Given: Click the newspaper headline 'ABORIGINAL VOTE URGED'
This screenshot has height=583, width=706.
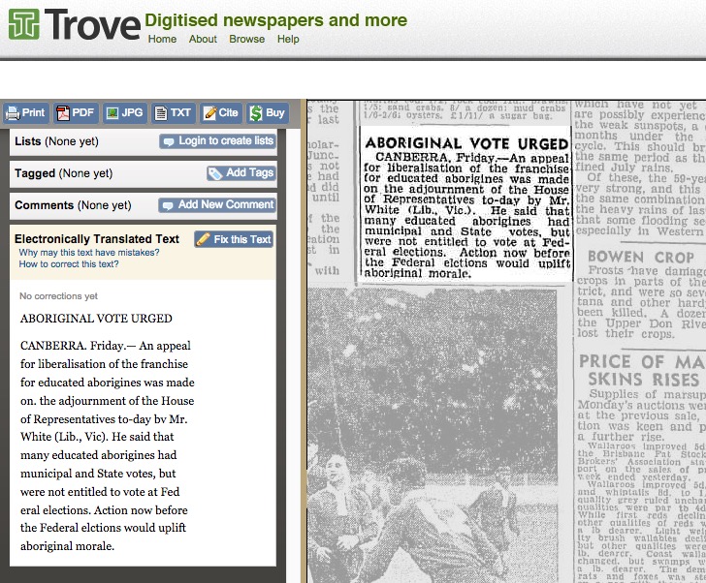Looking at the screenshot, I should tap(466, 143).
